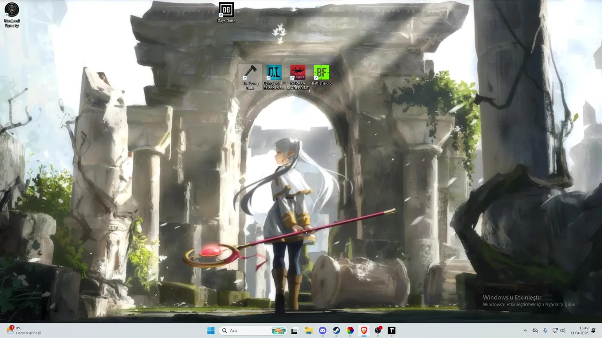Select the Battlefield 6 desktop shortcut
The width and height of the screenshot is (602, 338).
pos(322,75)
